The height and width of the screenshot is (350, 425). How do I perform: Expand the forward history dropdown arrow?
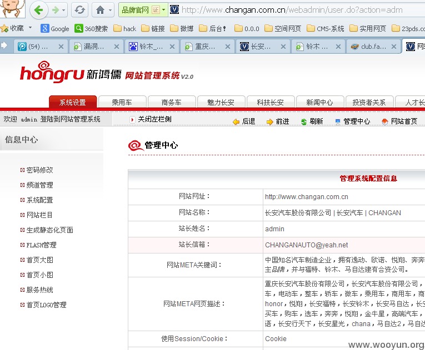[x=63, y=11]
